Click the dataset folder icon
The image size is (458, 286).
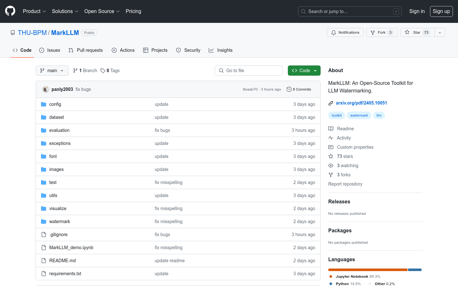[44, 117]
